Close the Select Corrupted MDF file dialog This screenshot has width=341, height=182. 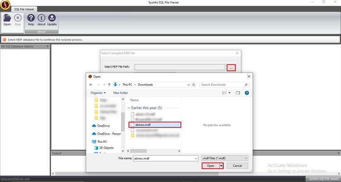point(237,53)
